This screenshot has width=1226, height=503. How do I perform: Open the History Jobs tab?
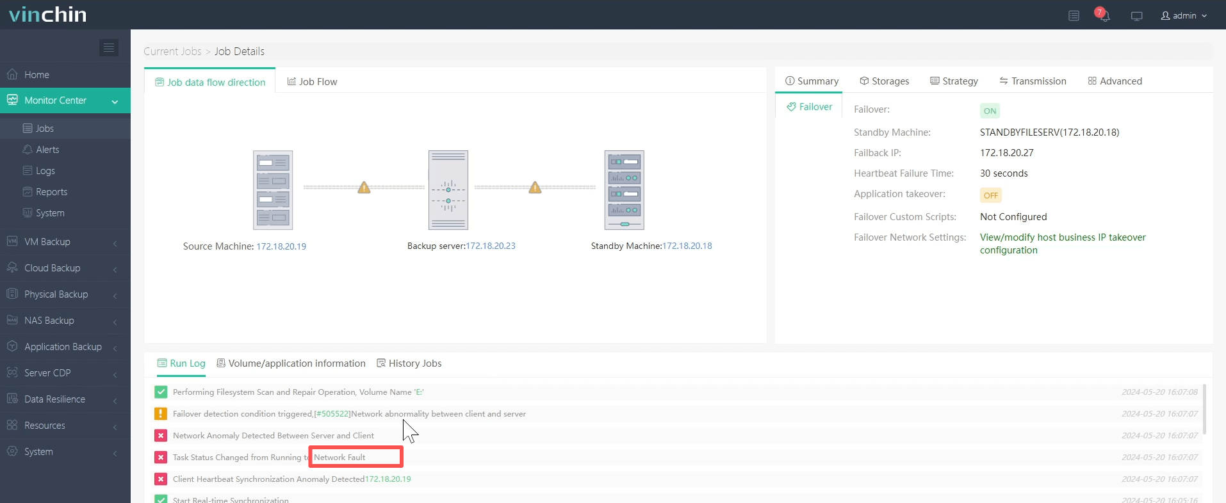409,363
